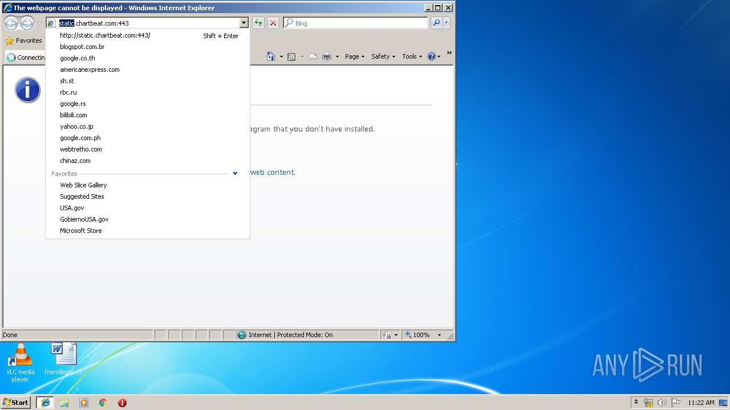Collapse the Favorites section chevron
Viewport: 730px width, 410px height.
(x=235, y=174)
